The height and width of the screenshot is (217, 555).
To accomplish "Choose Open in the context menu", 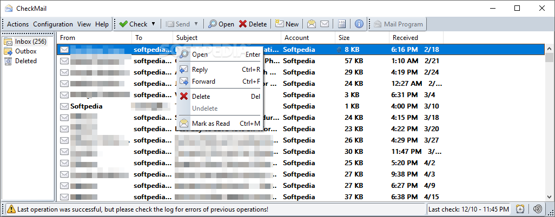I will [x=220, y=55].
